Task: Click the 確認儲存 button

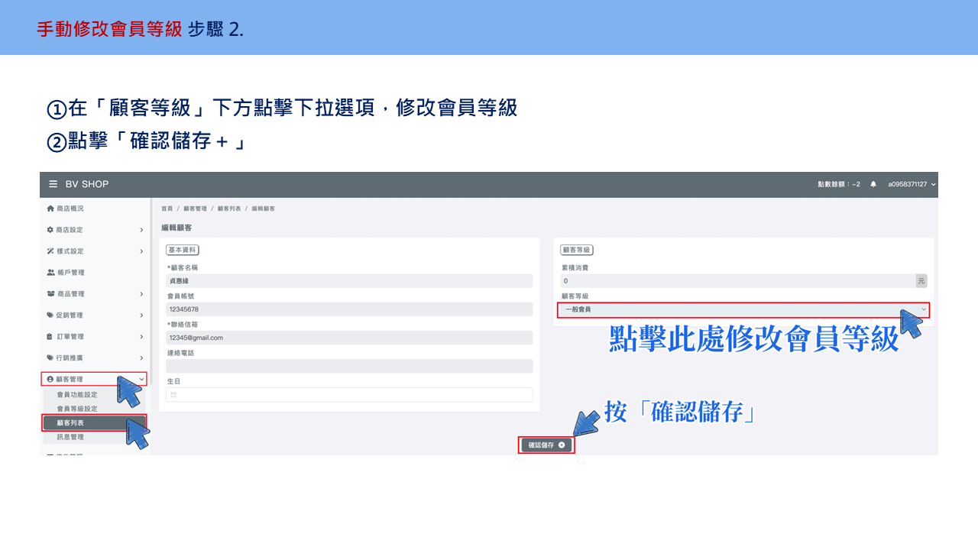Action: click(546, 445)
